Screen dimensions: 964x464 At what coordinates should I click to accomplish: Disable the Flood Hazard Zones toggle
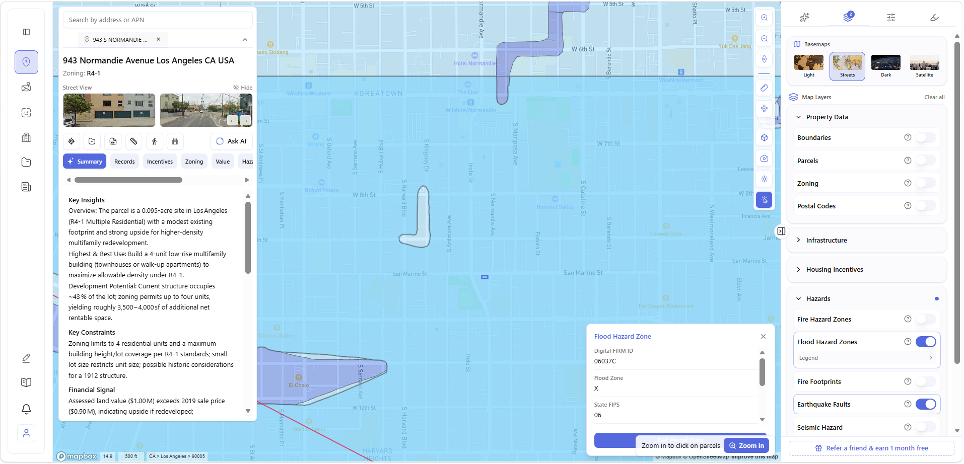(x=925, y=342)
